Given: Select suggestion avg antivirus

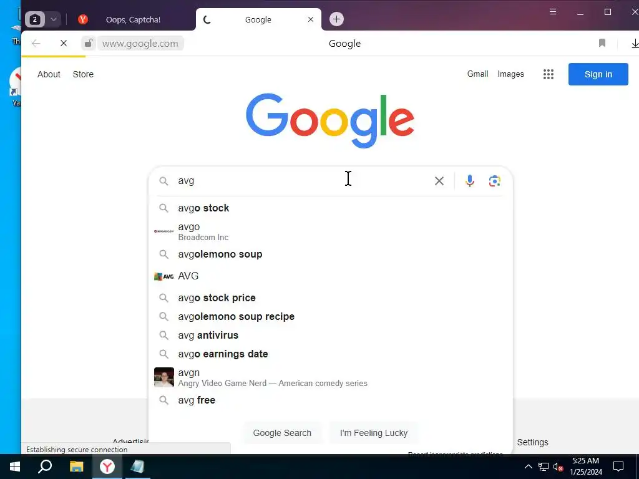Looking at the screenshot, I should (x=330, y=335).
